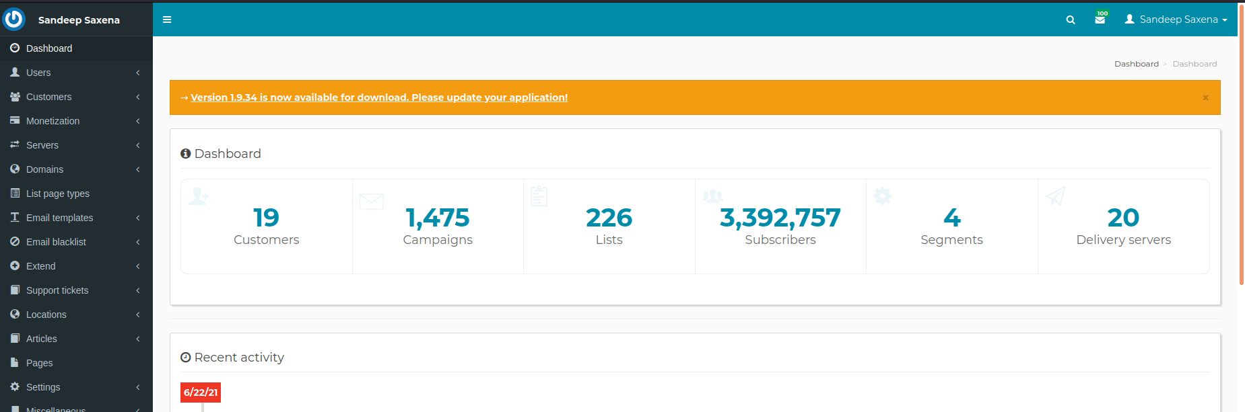Click the first Dashboard breadcrumb link
This screenshot has width=1245, height=412.
[x=1137, y=64]
